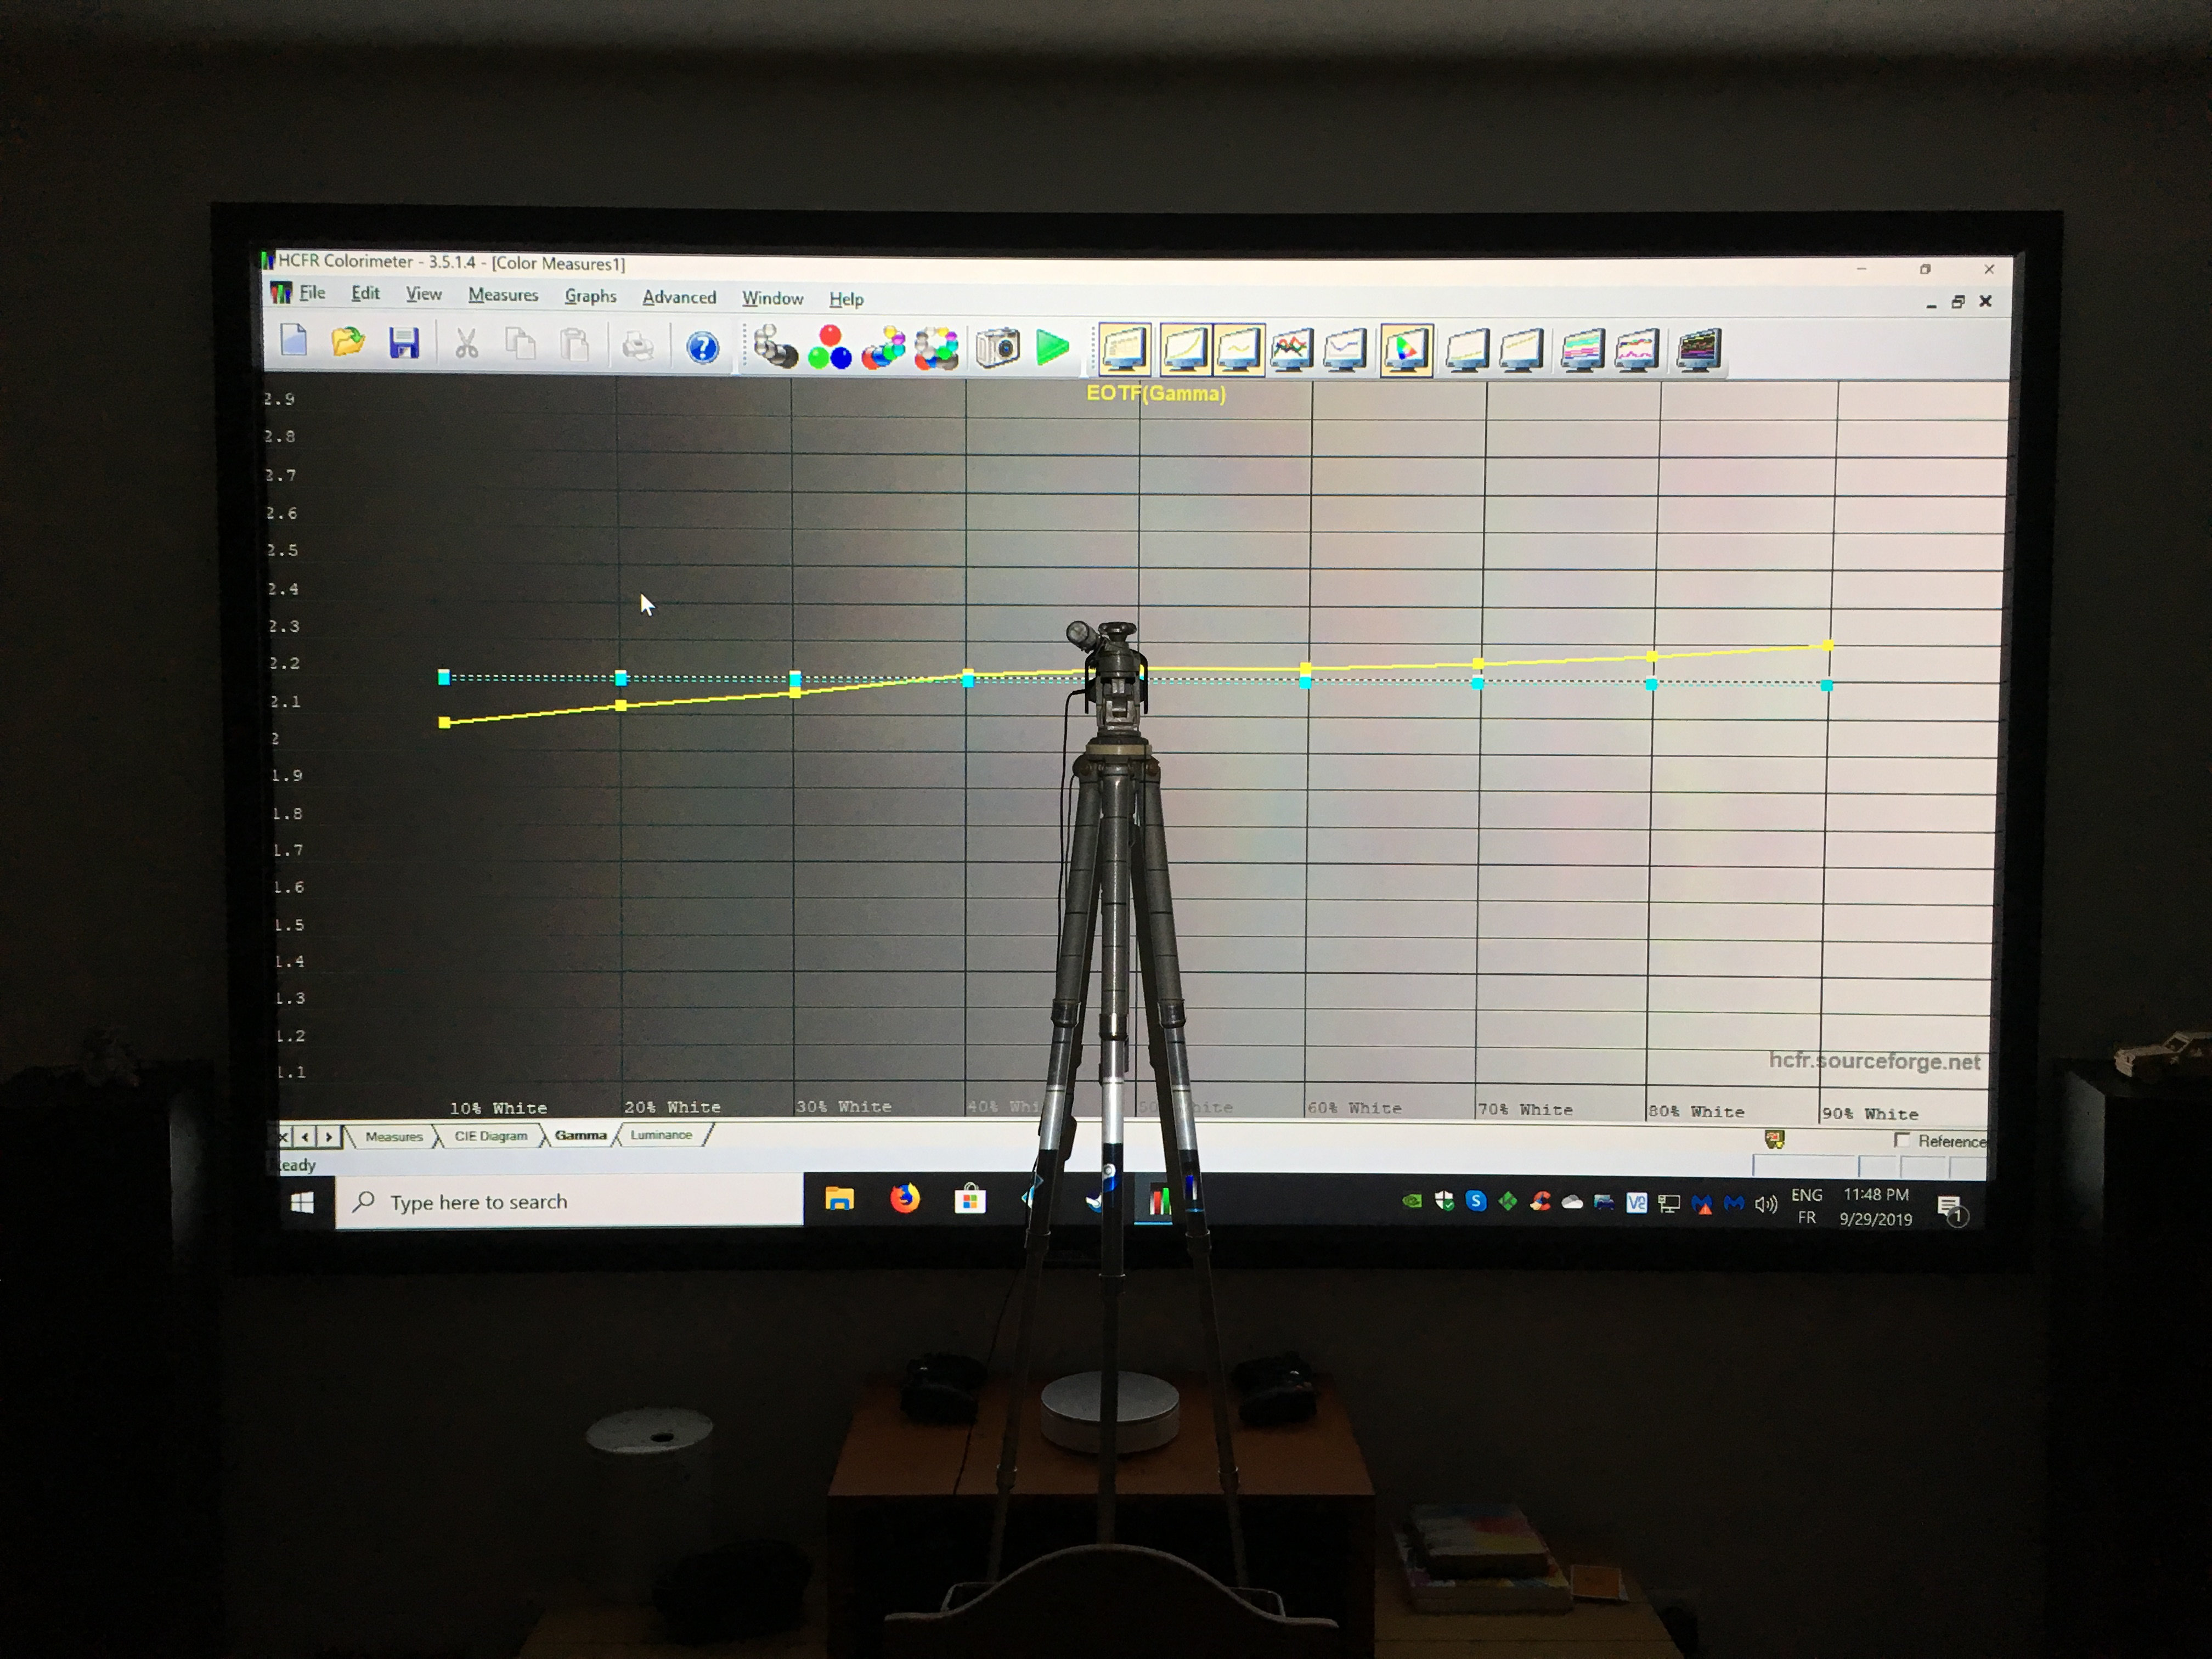Click the 10% White yellow gamma point
Screen dimensions: 2212x1659
(445, 722)
